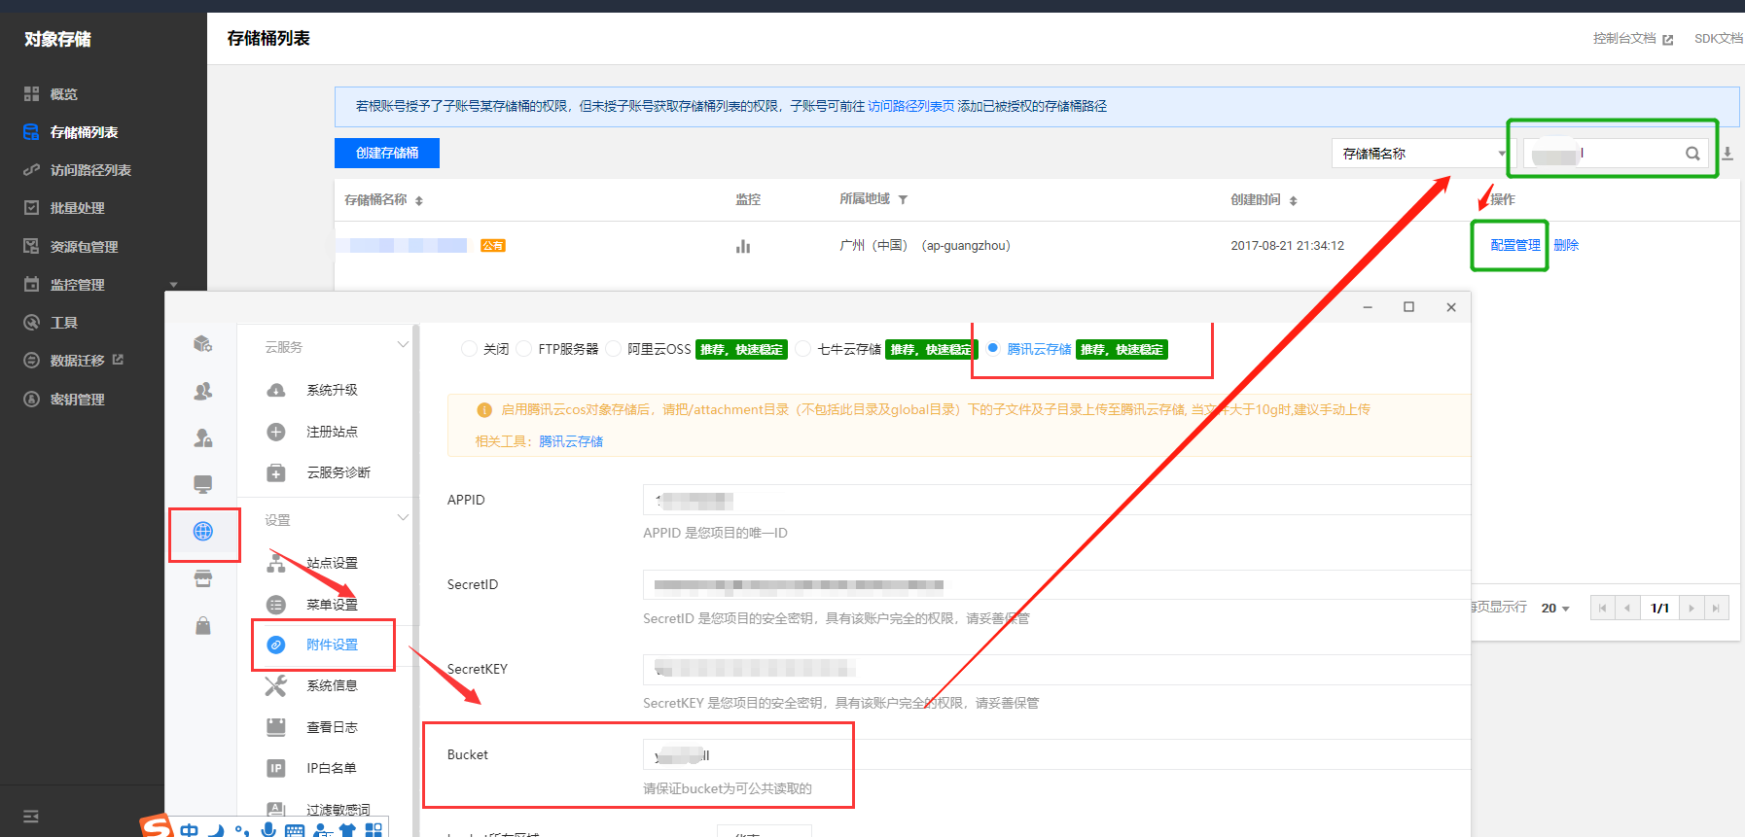Click the Sogou soft keyboard icon

[295, 830]
